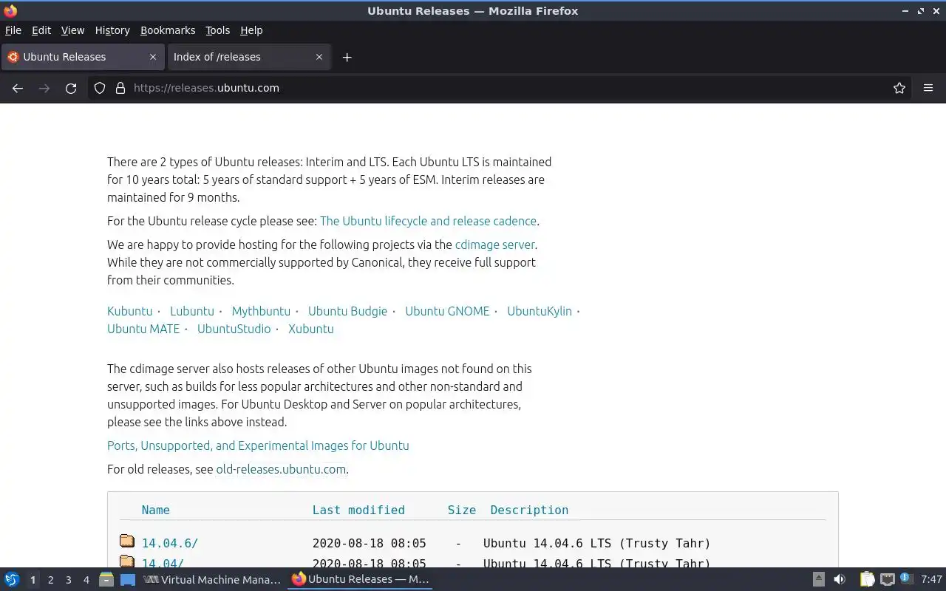Click the clipboard manager tray icon
The width and height of the screenshot is (946, 591).
[x=867, y=579]
